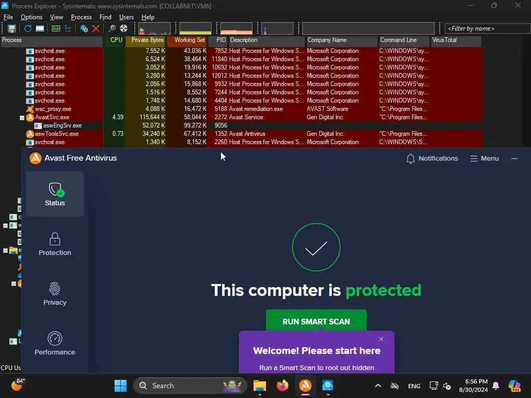This screenshot has width=531, height=398.
Task: Collapse the folder-icon process tree node
Action: coord(5,251)
